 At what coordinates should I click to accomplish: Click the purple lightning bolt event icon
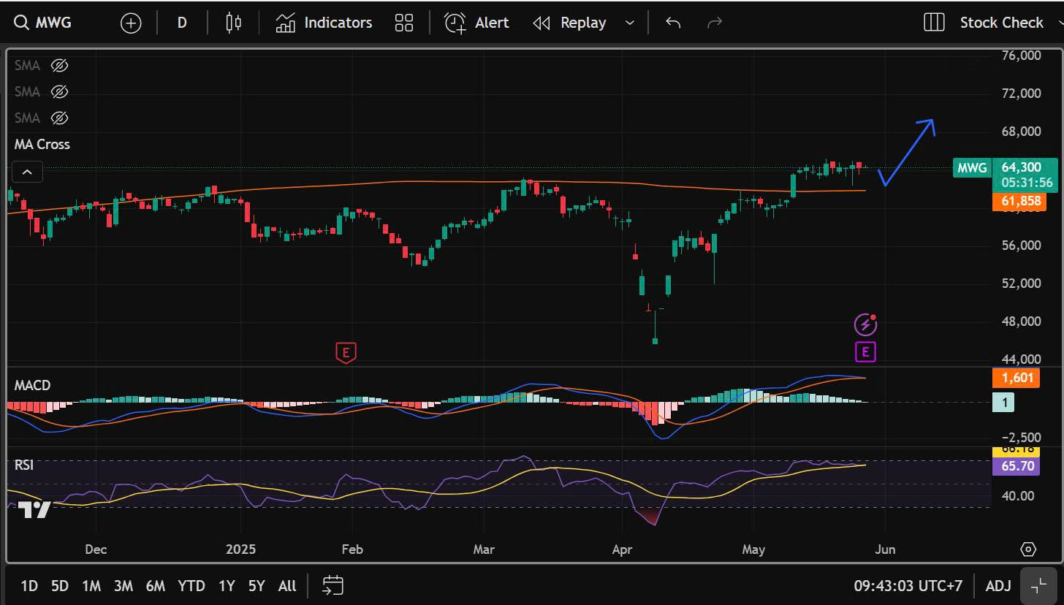(865, 324)
